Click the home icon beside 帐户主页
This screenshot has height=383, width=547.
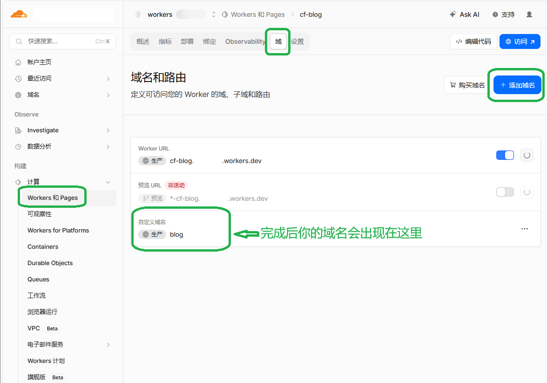(18, 62)
